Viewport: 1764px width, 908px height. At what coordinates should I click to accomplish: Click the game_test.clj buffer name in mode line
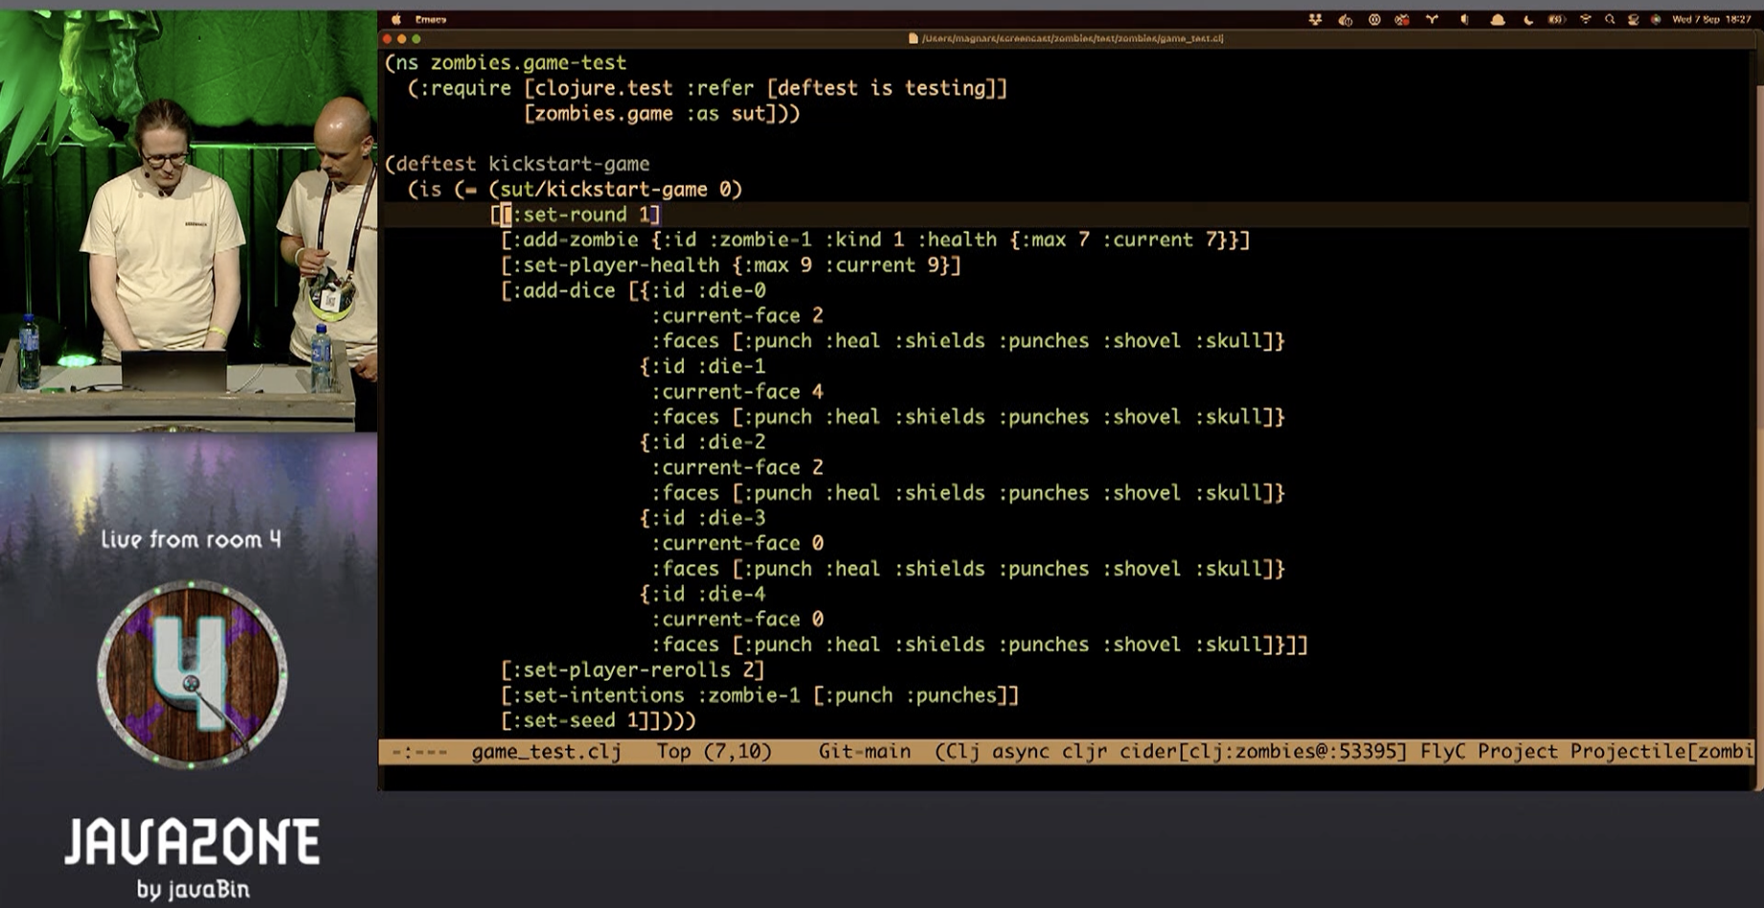click(546, 752)
